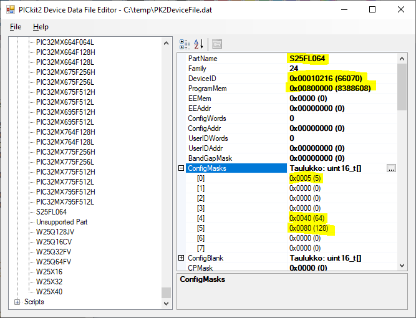Viewport: 416px width, 318px height.
Task: Click the UserIDAddr property label
Action: pos(205,148)
